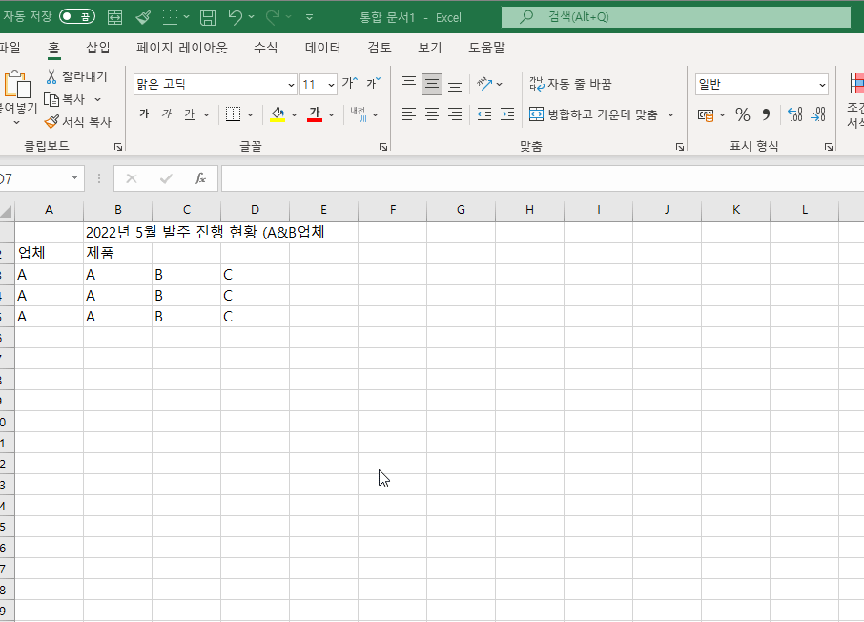Switch to the 삽입 (Insert) tab

click(x=98, y=48)
